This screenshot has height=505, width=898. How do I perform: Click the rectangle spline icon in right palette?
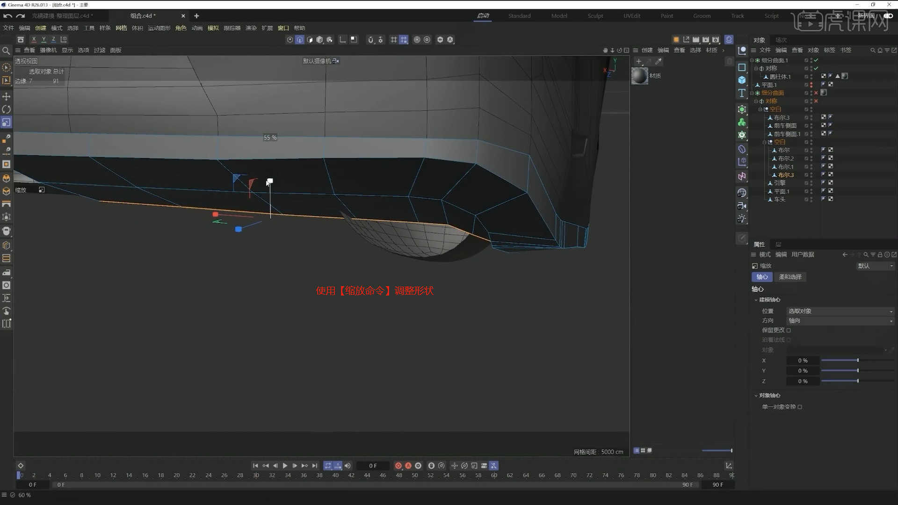(x=742, y=67)
